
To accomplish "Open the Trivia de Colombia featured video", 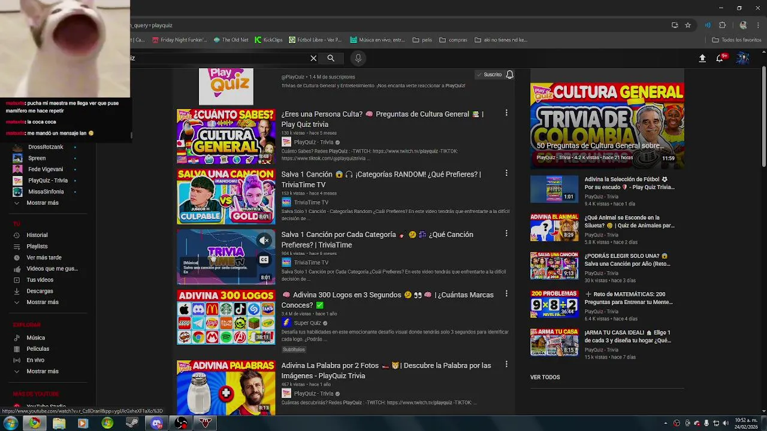I will coord(607,126).
